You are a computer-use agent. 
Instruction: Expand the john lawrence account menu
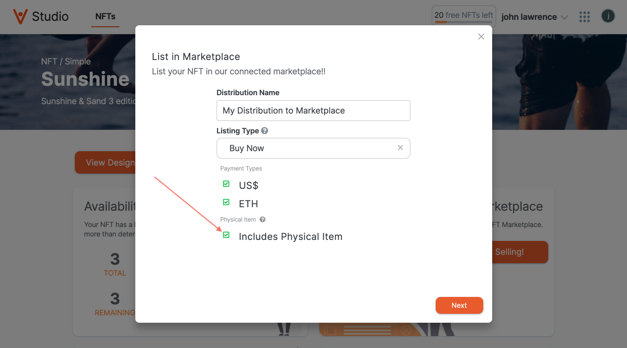534,17
